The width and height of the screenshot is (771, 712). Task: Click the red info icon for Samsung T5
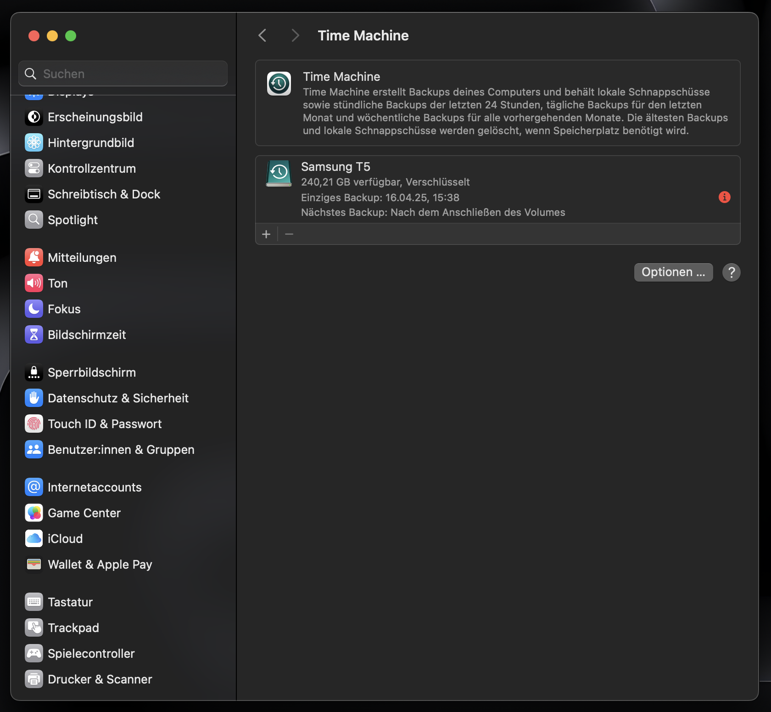click(x=724, y=197)
